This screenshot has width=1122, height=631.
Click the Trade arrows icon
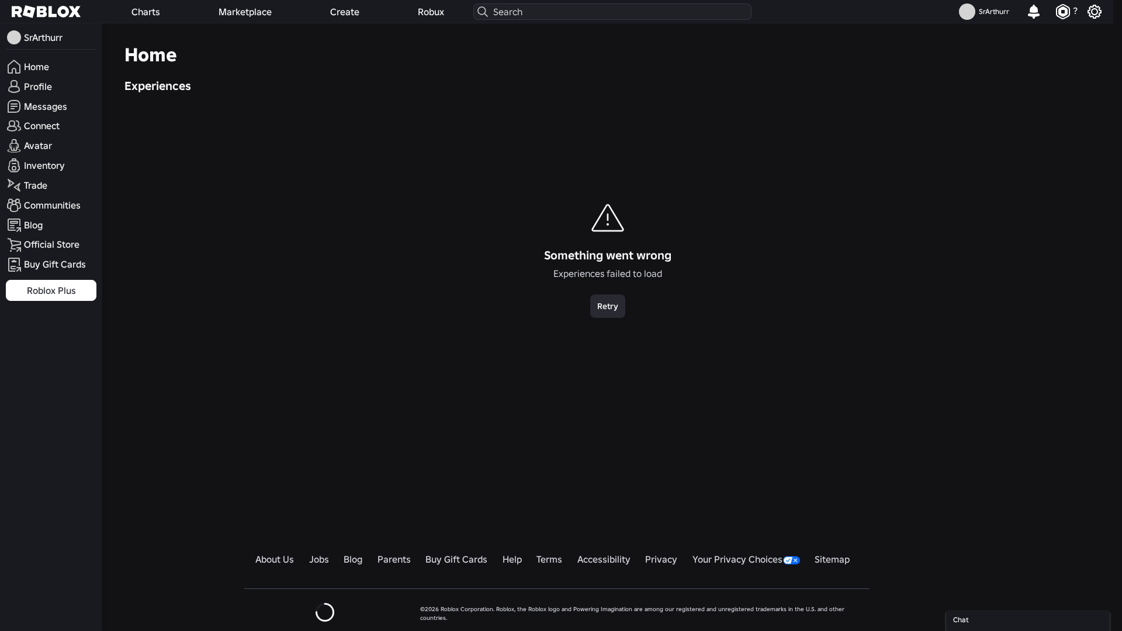[x=14, y=185]
